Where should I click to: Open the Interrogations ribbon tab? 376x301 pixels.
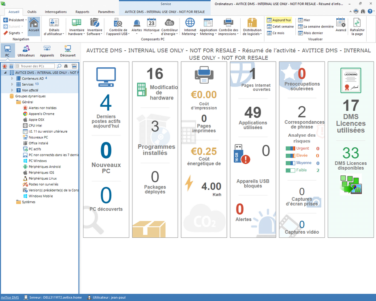coord(56,12)
